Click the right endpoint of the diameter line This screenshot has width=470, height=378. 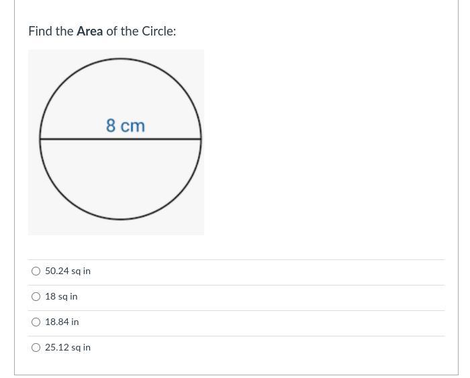coord(201,139)
